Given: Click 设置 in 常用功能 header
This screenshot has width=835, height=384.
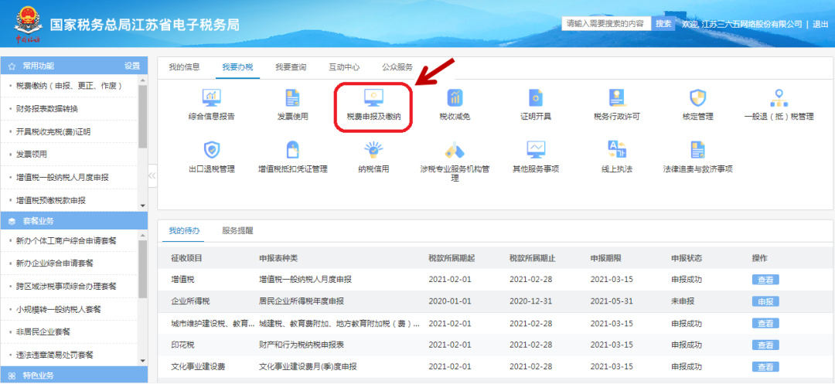Looking at the screenshot, I should click(x=132, y=66).
